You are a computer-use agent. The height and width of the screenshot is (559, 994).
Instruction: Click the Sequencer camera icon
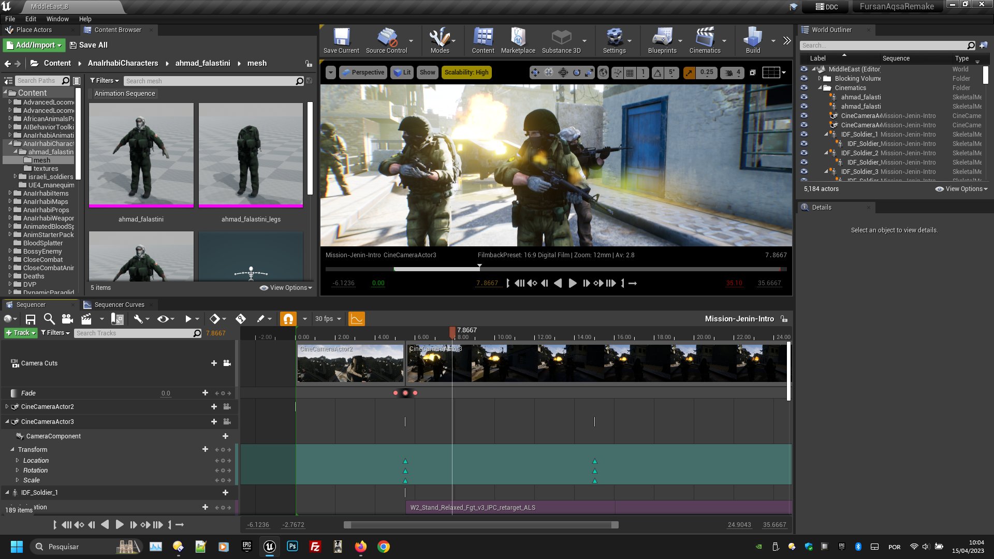(x=67, y=319)
